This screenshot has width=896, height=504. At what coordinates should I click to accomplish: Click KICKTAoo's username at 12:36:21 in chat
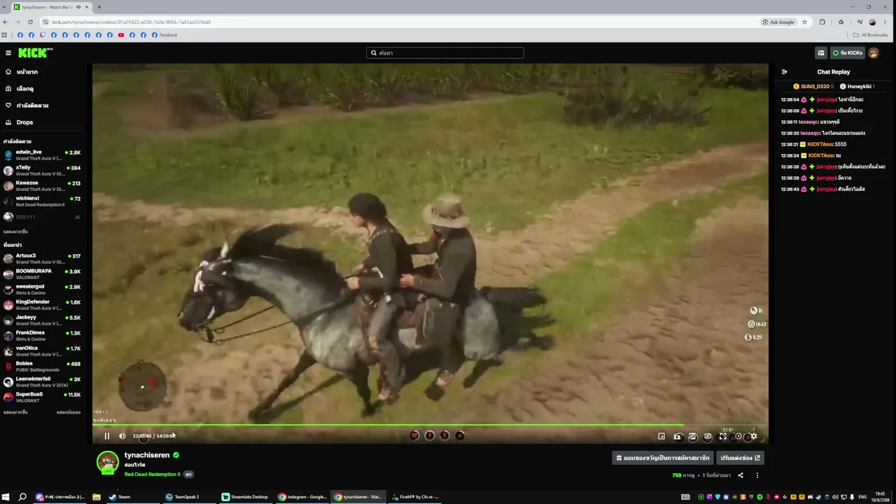coord(820,144)
